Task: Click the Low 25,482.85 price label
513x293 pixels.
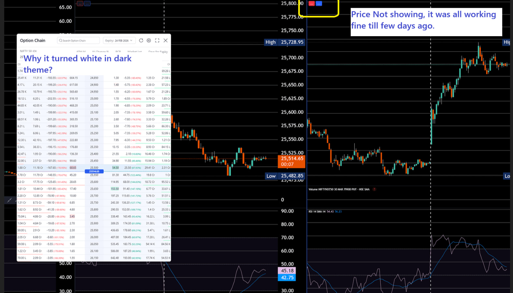Action: (x=285, y=176)
